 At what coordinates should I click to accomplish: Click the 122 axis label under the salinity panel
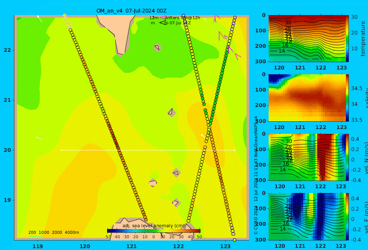click(321, 127)
